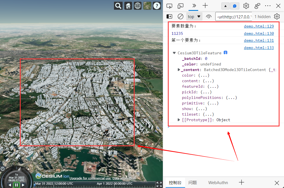Open the scene mode globe picker
284x188 pixels.
click(x=137, y=6)
